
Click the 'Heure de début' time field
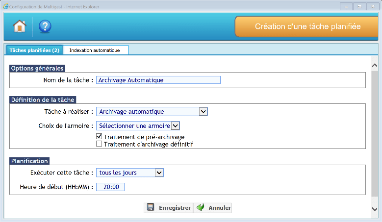click(x=110, y=187)
